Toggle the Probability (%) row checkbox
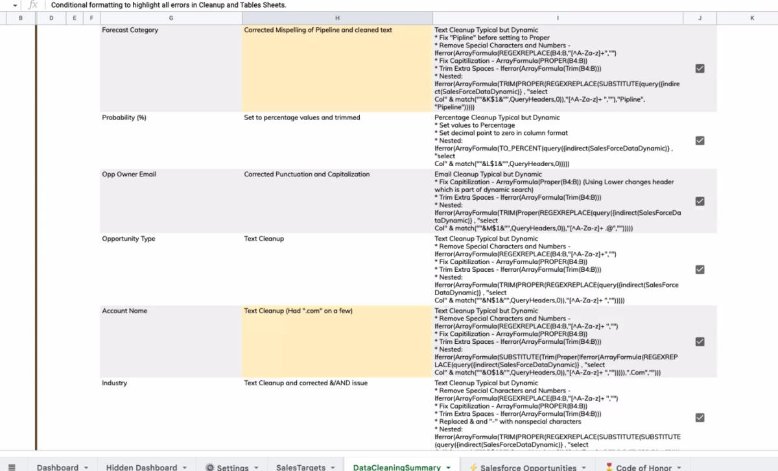778x471 pixels. 700,140
